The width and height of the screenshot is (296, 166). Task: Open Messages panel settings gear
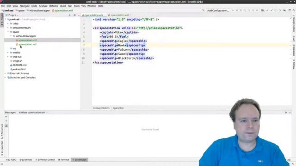pyautogui.click(x=286, y=113)
